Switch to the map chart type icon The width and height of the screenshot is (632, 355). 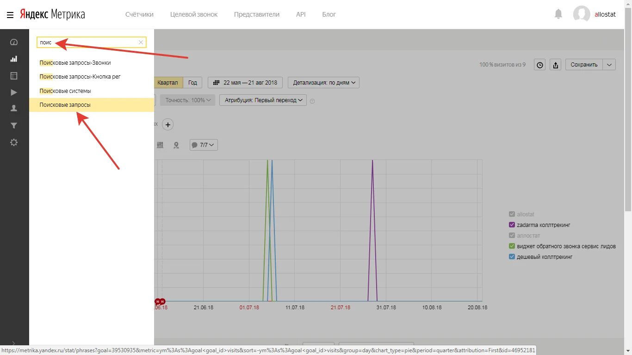[x=176, y=145]
